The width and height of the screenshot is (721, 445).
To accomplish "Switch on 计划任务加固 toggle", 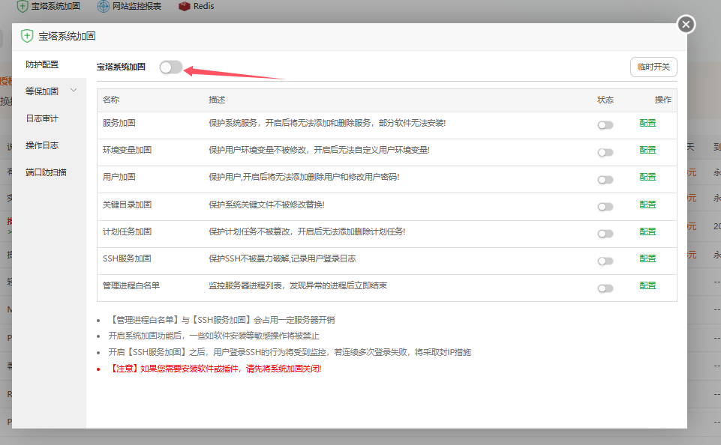I will point(605,234).
